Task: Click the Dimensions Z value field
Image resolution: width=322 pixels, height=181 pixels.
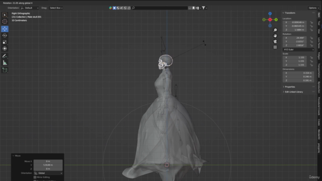Action: point(298,80)
